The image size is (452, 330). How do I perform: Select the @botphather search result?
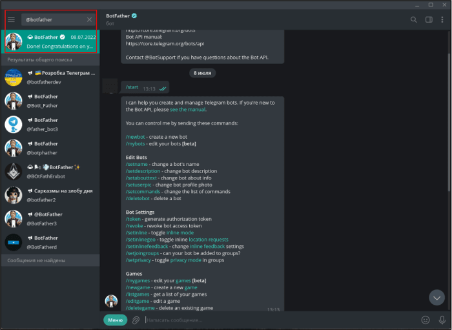[x=50, y=148]
